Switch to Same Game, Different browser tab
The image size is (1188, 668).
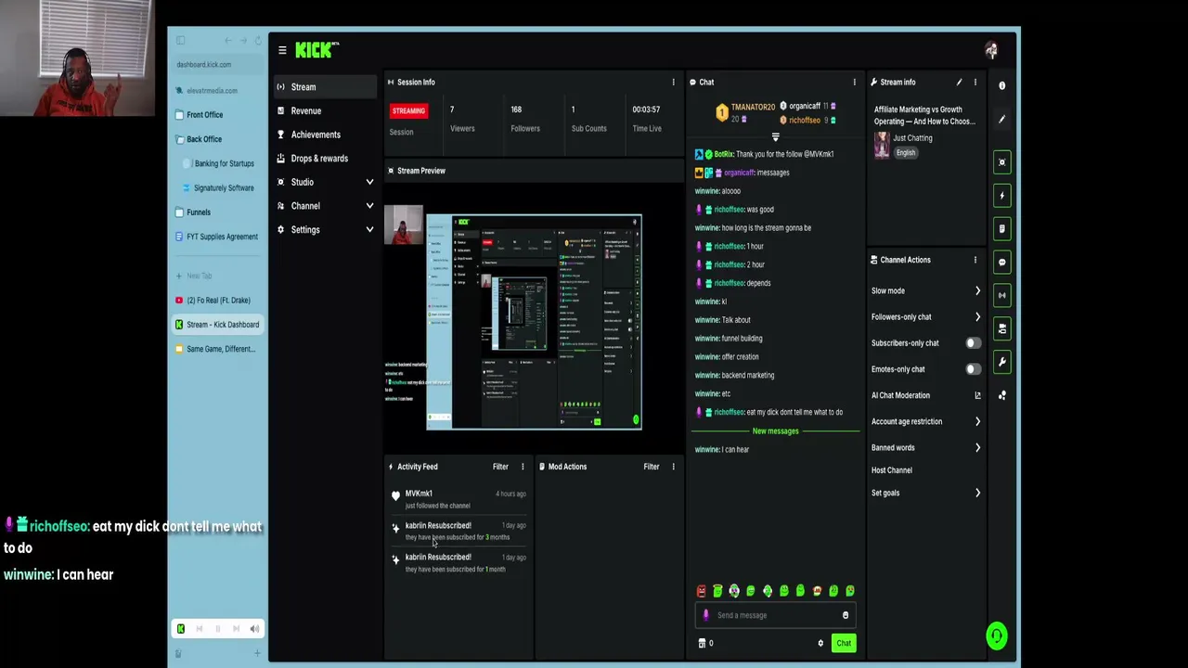tap(218, 349)
